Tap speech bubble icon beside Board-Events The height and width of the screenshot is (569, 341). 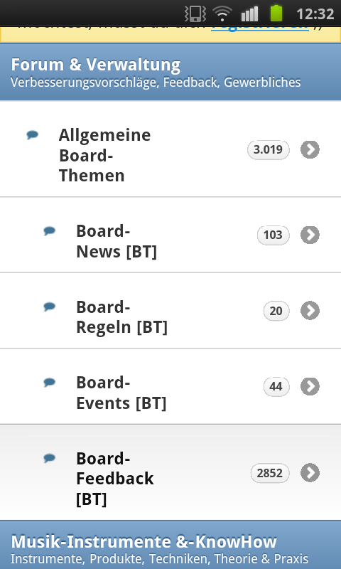click(50, 382)
